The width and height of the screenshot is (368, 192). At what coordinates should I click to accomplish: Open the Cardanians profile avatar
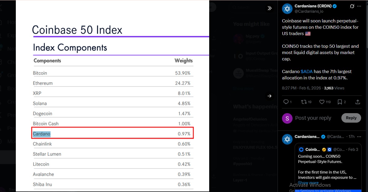coord(287,8)
